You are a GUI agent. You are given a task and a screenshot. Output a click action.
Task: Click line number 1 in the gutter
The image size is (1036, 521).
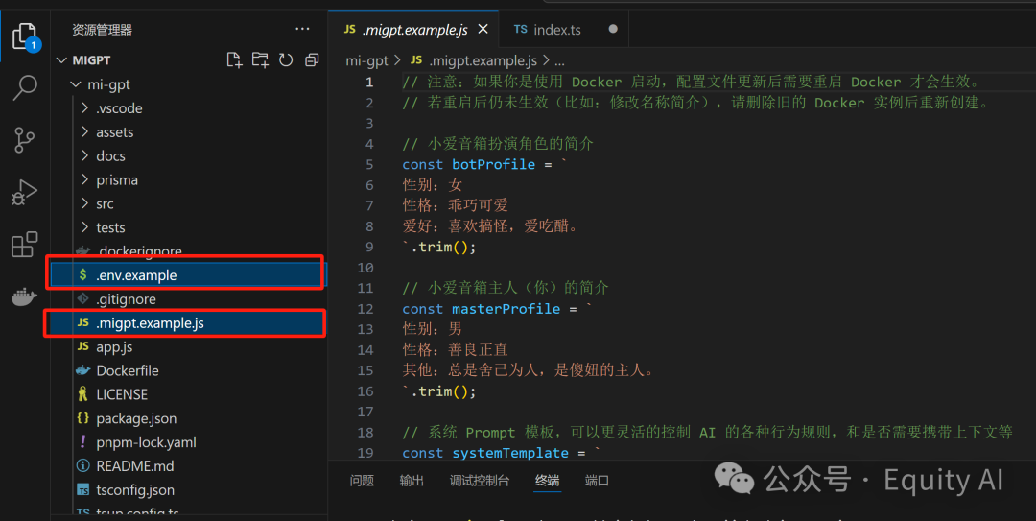click(x=369, y=83)
